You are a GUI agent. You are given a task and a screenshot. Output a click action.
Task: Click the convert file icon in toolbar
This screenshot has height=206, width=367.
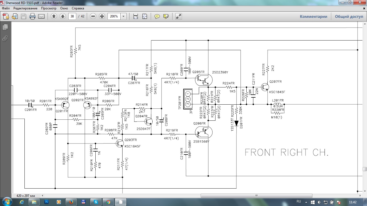pyautogui.click(x=15, y=16)
